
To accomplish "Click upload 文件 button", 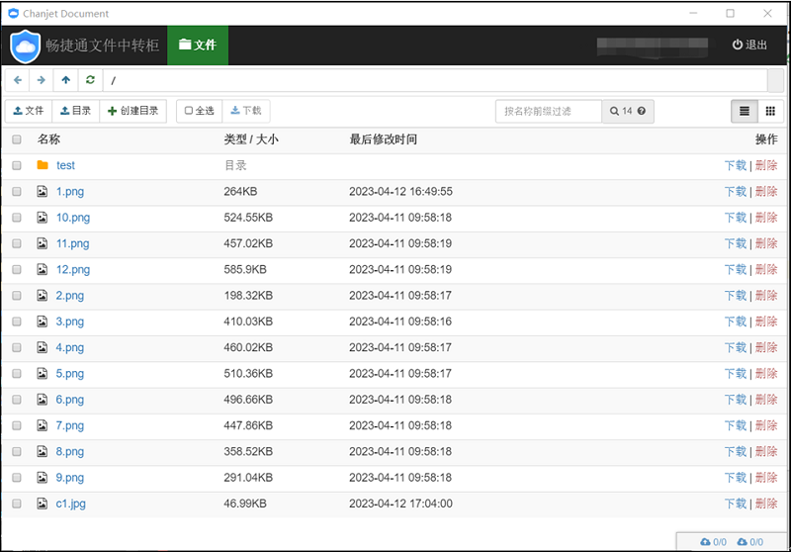I will [29, 111].
